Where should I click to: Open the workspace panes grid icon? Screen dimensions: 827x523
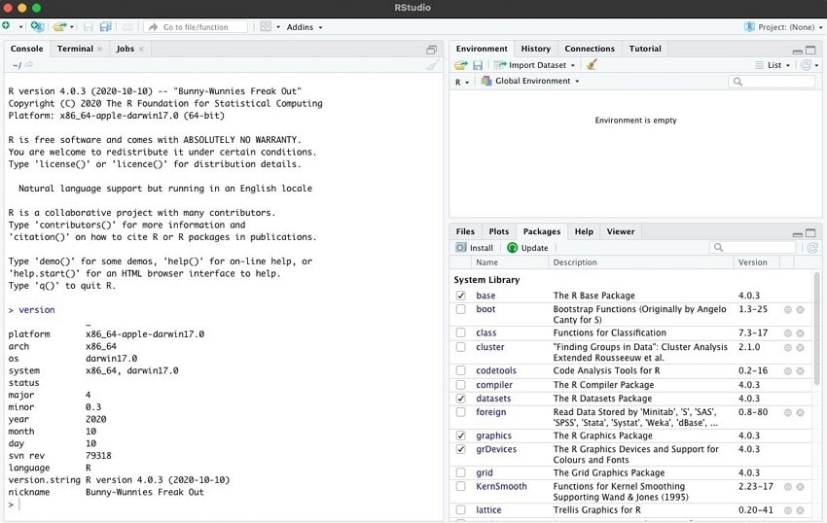[266, 26]
